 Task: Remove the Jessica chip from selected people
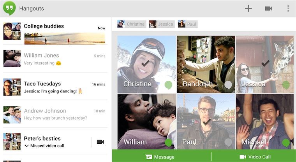pyautogui.click(x=162, y=24)
